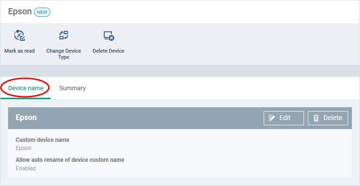Viewport: 360px width, 186px height.
Task: Click the Delete Device monitor icon
Action: pyautogui.click(x=109, y=36)
